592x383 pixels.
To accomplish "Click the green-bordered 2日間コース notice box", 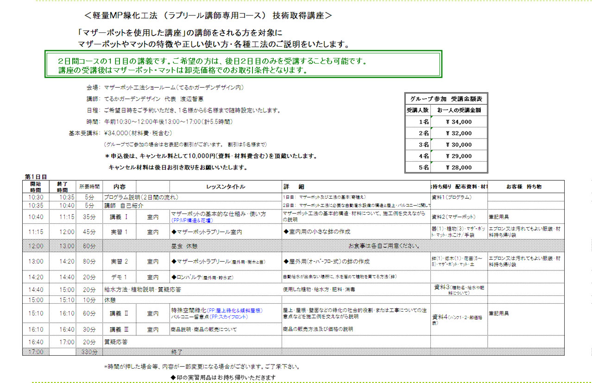I will coord(243,65).
